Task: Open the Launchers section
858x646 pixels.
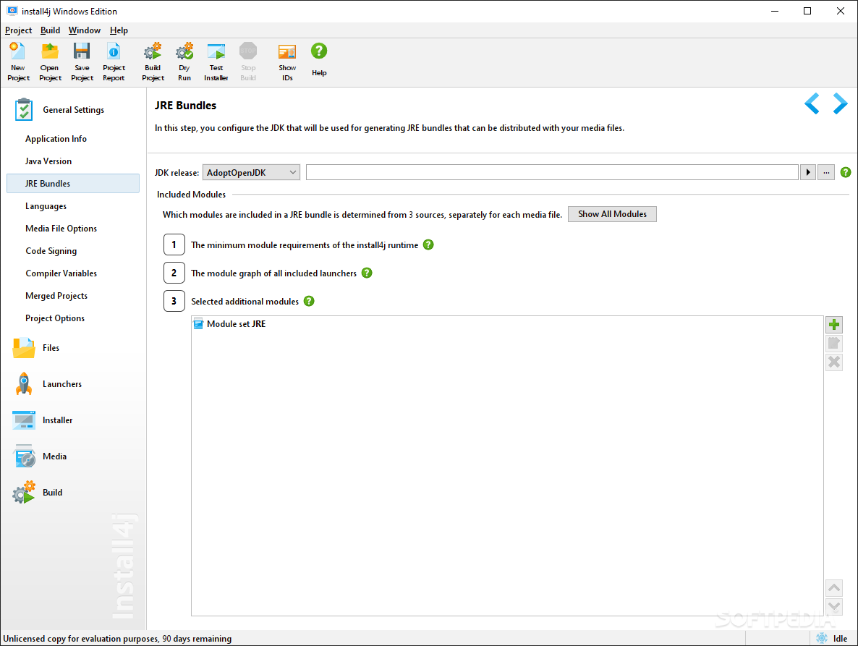Action: (47, 384)
